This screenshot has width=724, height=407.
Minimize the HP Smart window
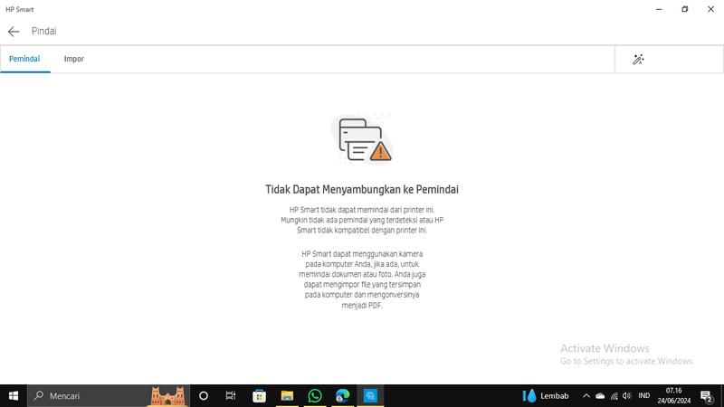(659, 9)
